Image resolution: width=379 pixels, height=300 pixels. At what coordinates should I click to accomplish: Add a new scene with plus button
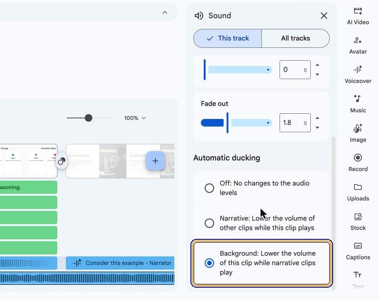(155, 161)
